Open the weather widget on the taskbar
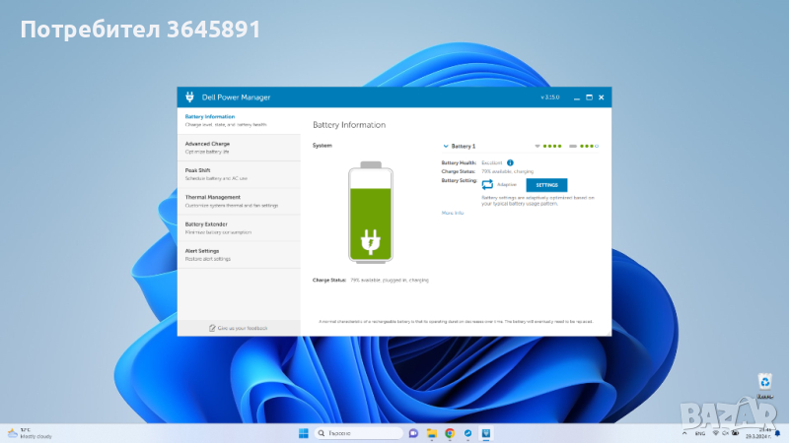Viewport: 789px width, 443px height. coord(30,433)
